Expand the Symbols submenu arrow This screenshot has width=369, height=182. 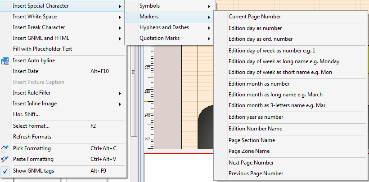click(209, 6)
